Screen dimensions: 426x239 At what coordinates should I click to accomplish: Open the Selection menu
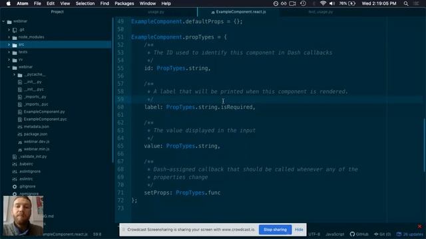coord(85,3)
